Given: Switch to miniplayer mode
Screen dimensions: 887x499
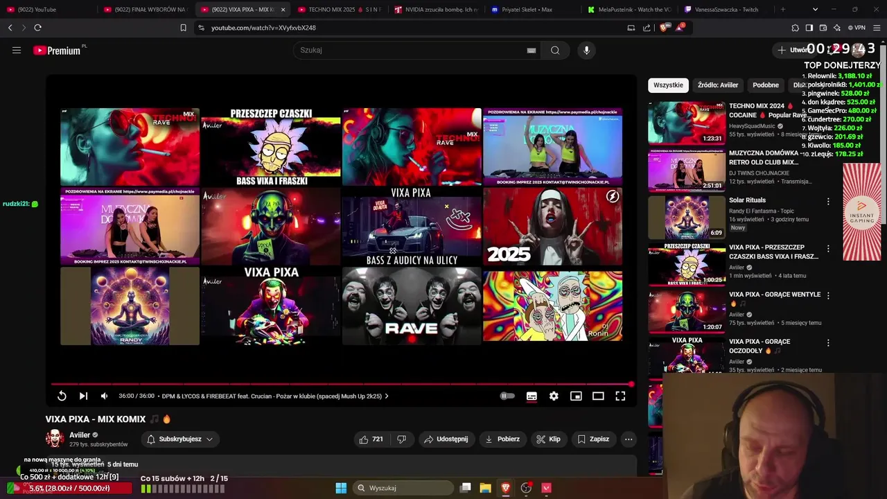Looking at the screenshot, I should [x=576, y=396].
